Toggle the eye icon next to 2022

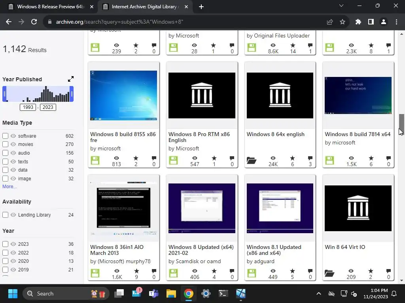[x=13, y=253]
